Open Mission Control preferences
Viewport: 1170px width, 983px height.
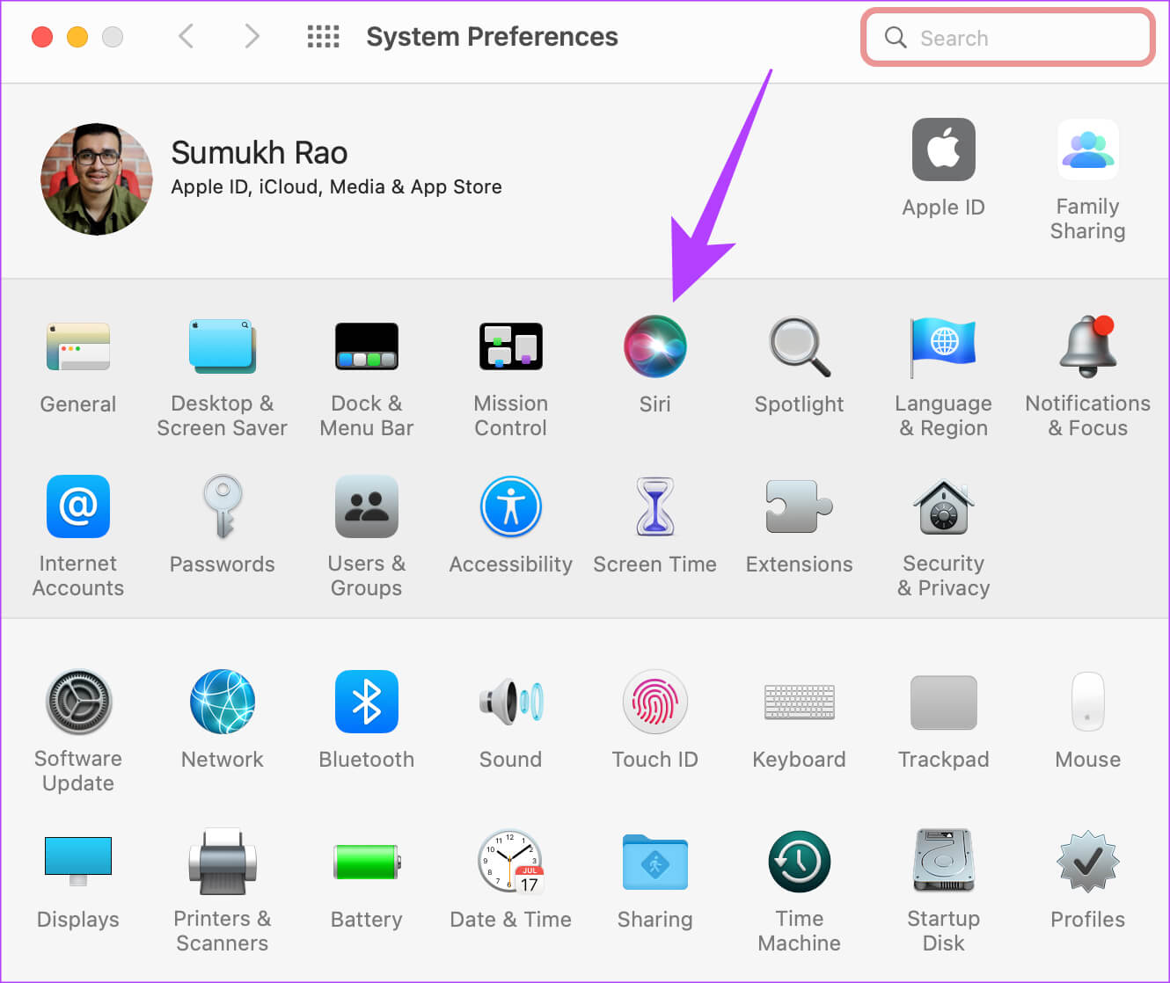coord(511,346)
